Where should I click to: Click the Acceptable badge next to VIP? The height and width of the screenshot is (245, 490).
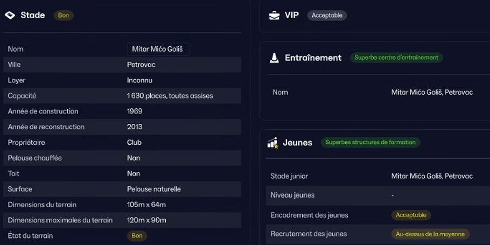(327, 15)
